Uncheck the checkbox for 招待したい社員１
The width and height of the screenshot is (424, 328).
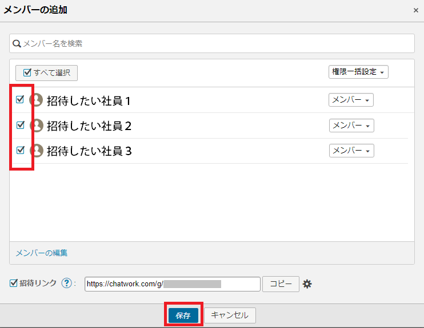point(20,100)
